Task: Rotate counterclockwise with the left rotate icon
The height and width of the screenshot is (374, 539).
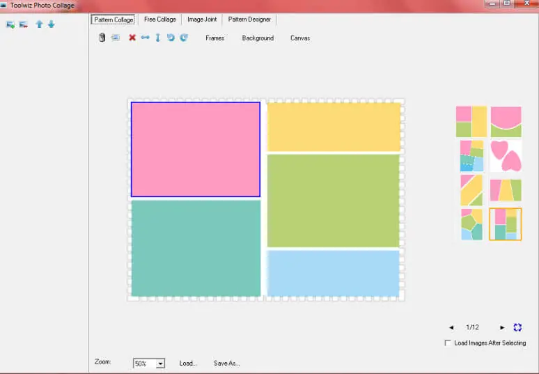Action: [171, 38]
